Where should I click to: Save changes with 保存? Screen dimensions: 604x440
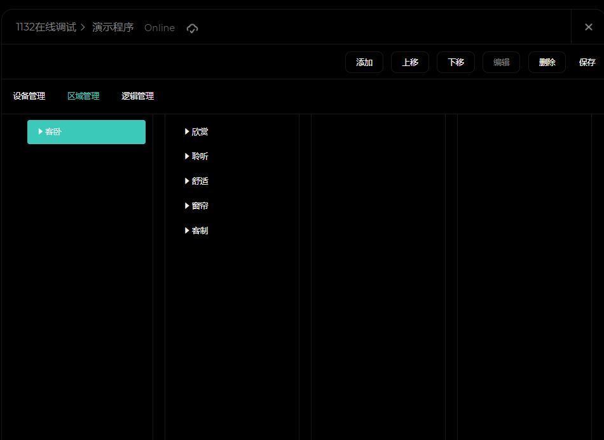tap(587, 62)
